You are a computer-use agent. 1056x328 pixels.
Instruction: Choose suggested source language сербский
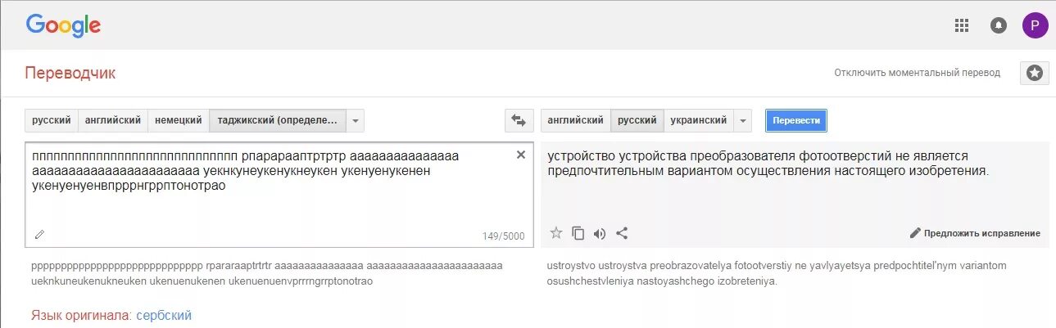click(x=164, y=315)
